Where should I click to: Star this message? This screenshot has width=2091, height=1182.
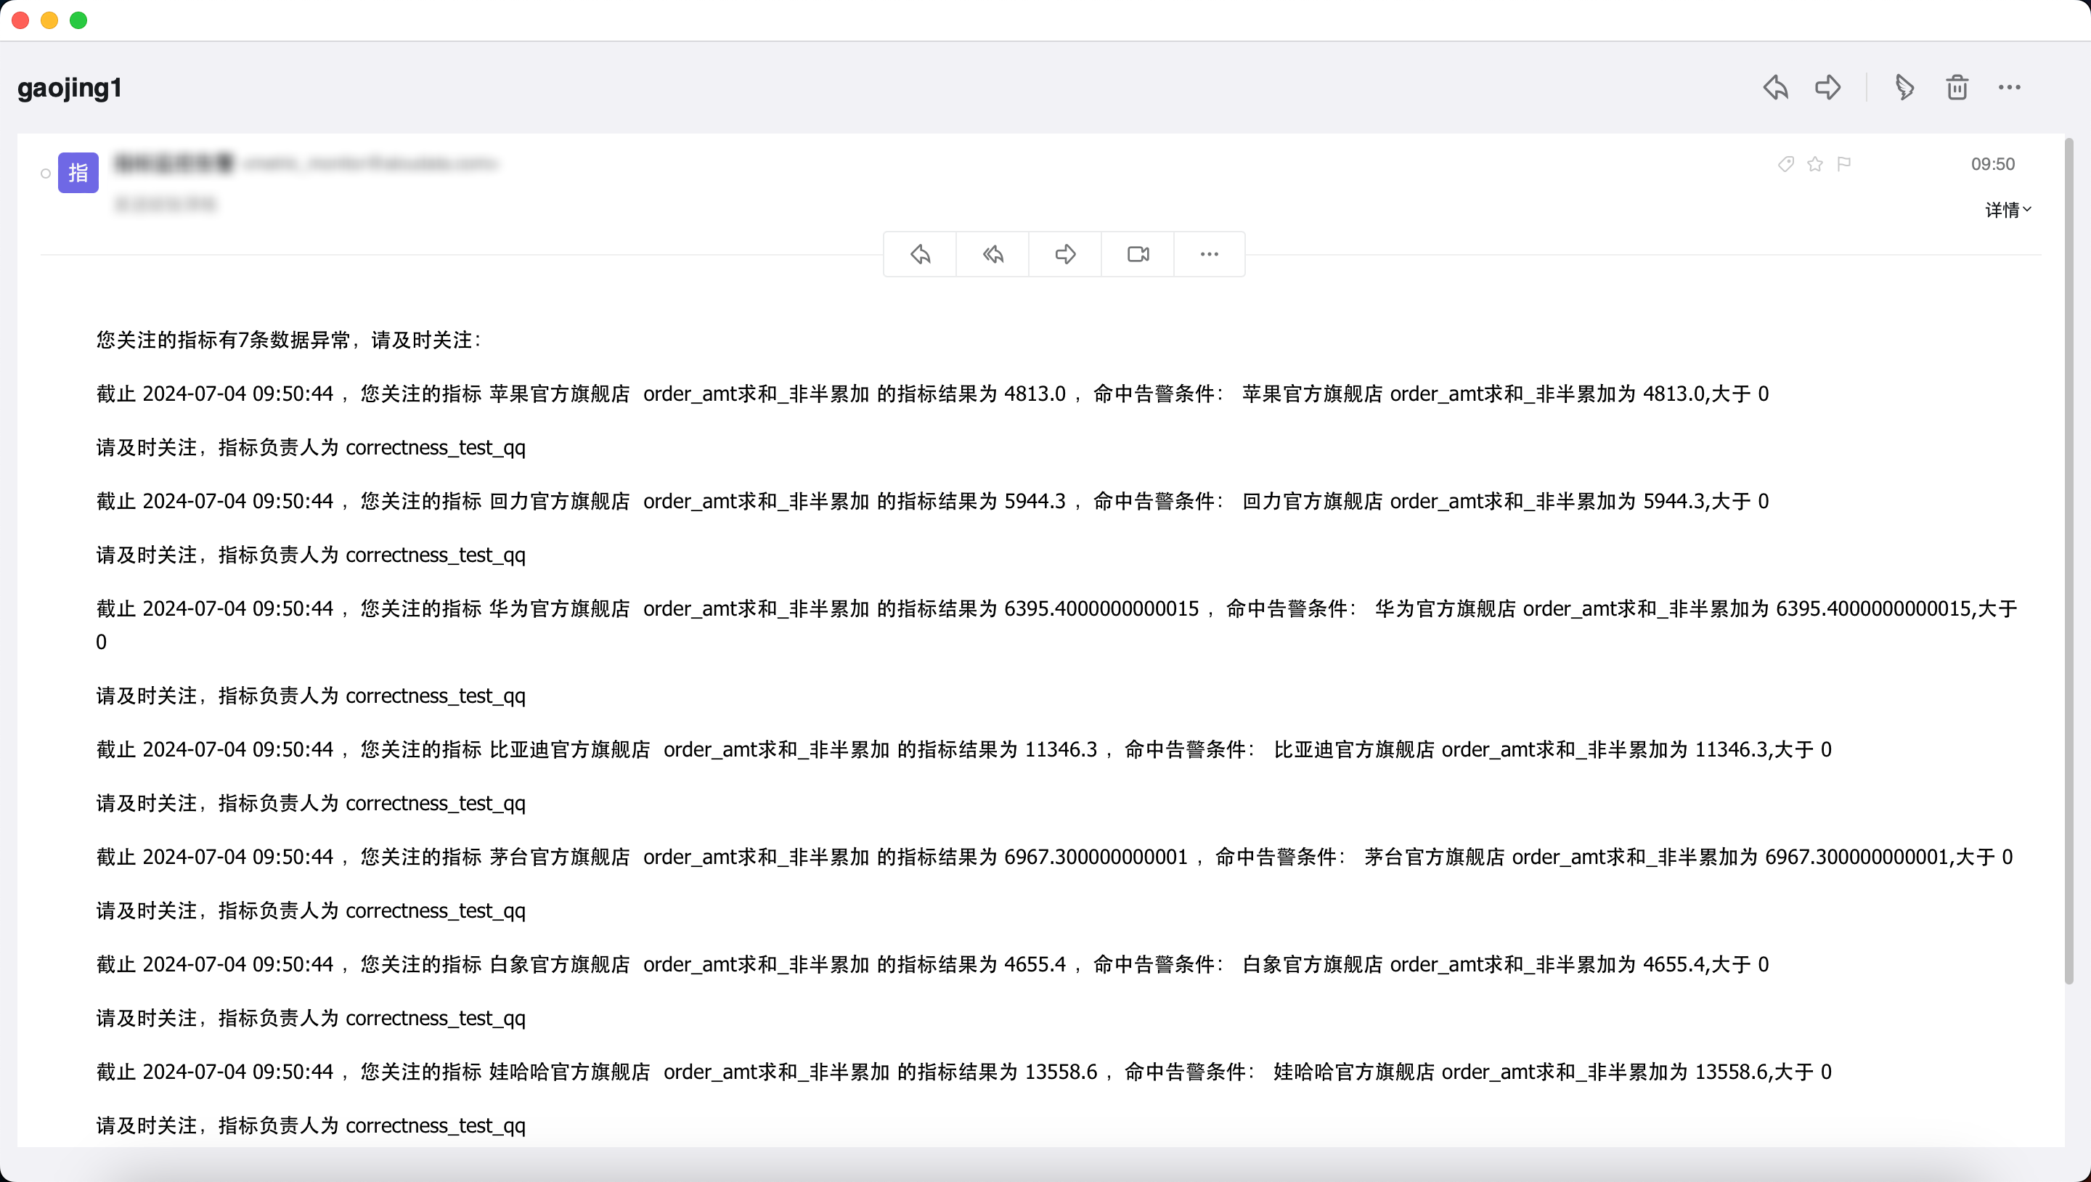tap(1815, 165)
